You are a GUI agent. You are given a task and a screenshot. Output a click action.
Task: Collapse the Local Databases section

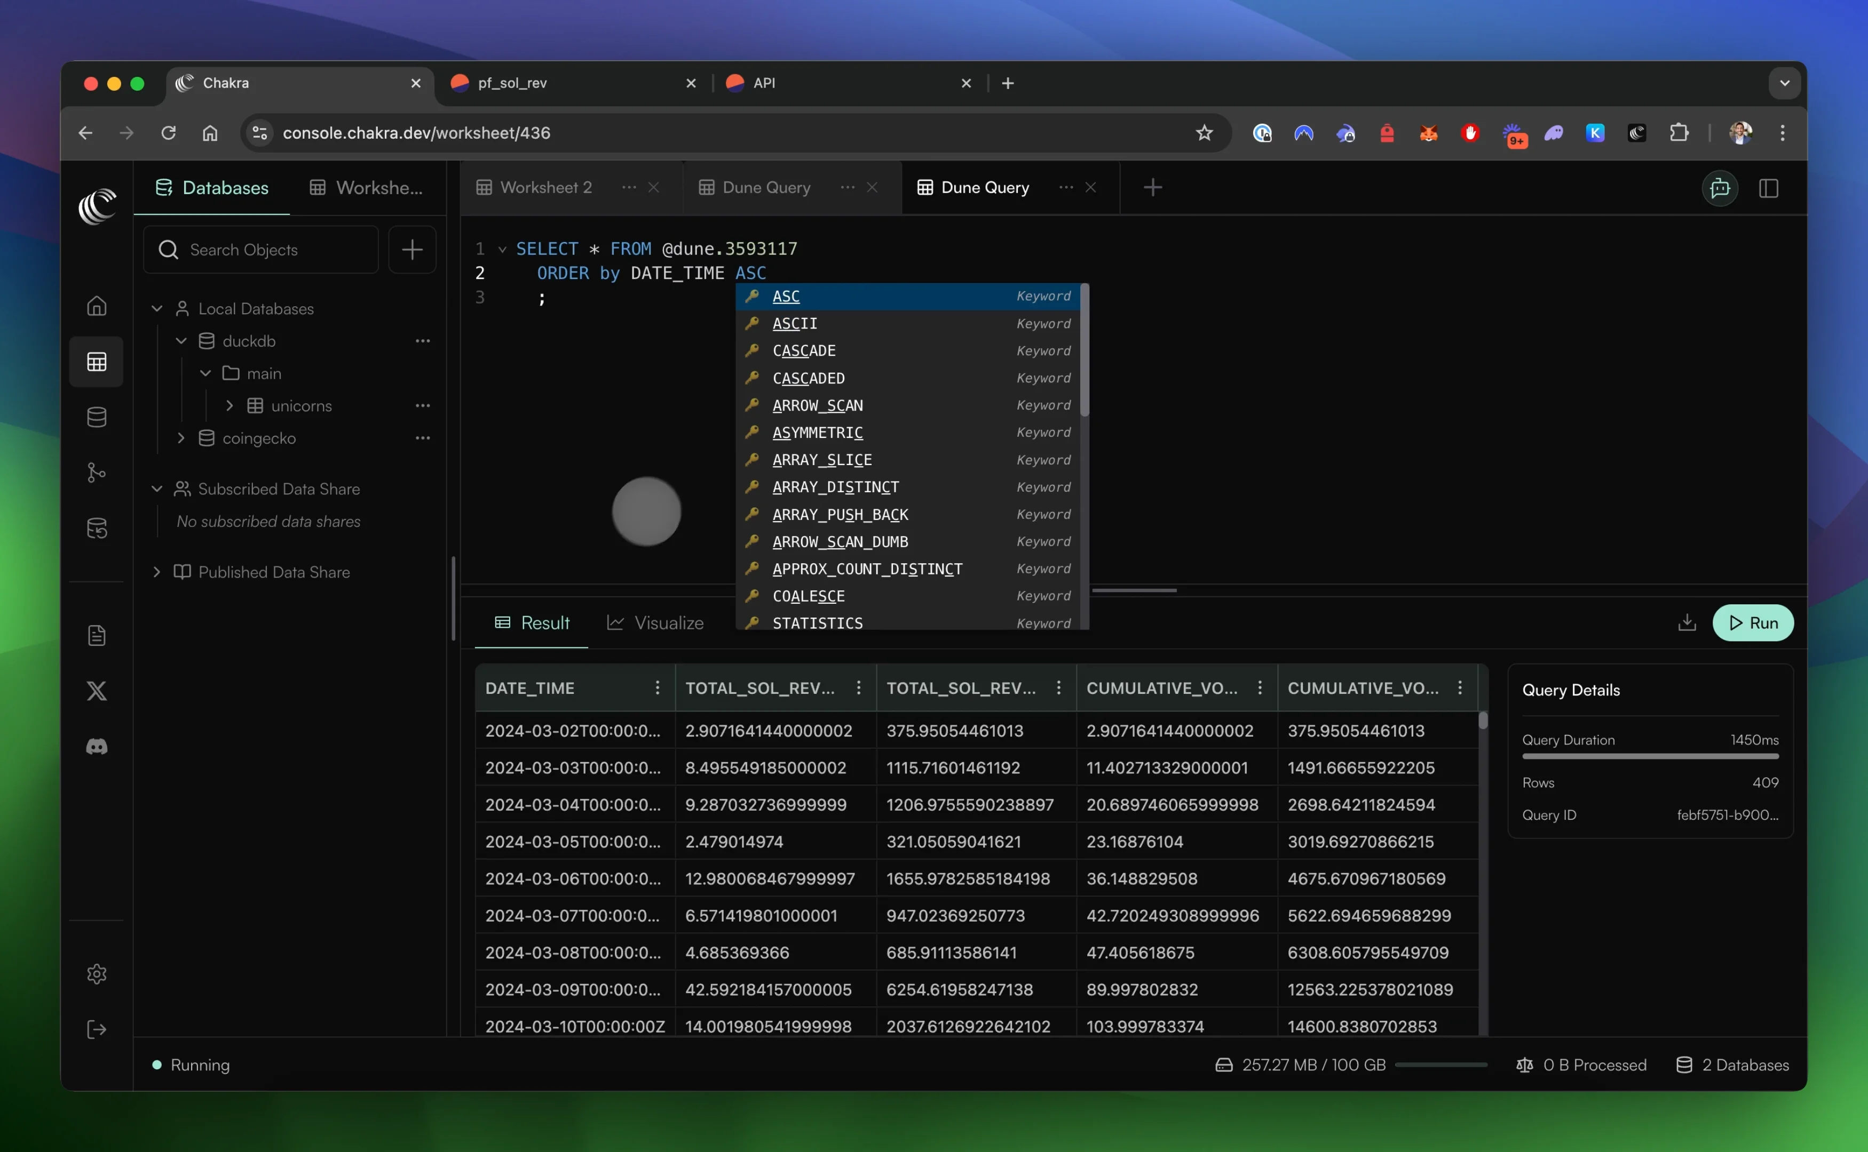[x=157, y=309]
